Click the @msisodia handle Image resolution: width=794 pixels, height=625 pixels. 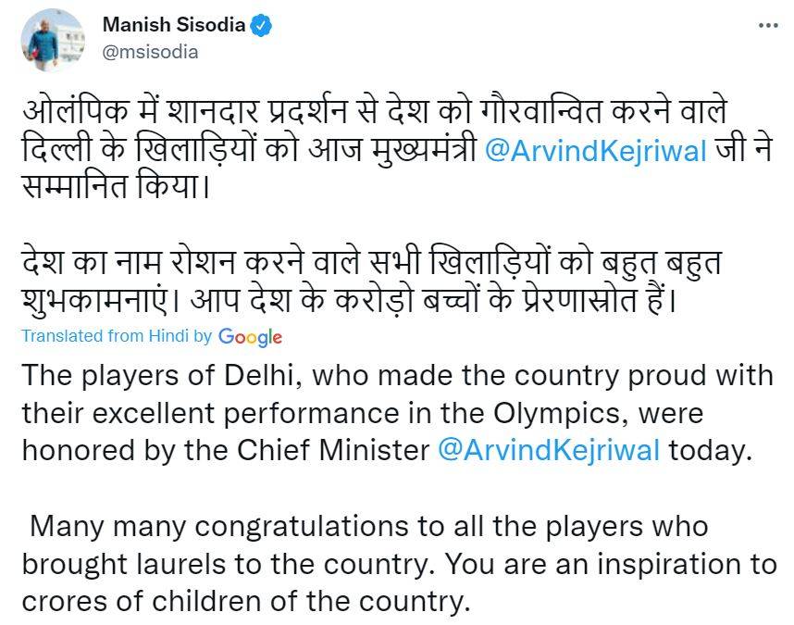[149, 51]
